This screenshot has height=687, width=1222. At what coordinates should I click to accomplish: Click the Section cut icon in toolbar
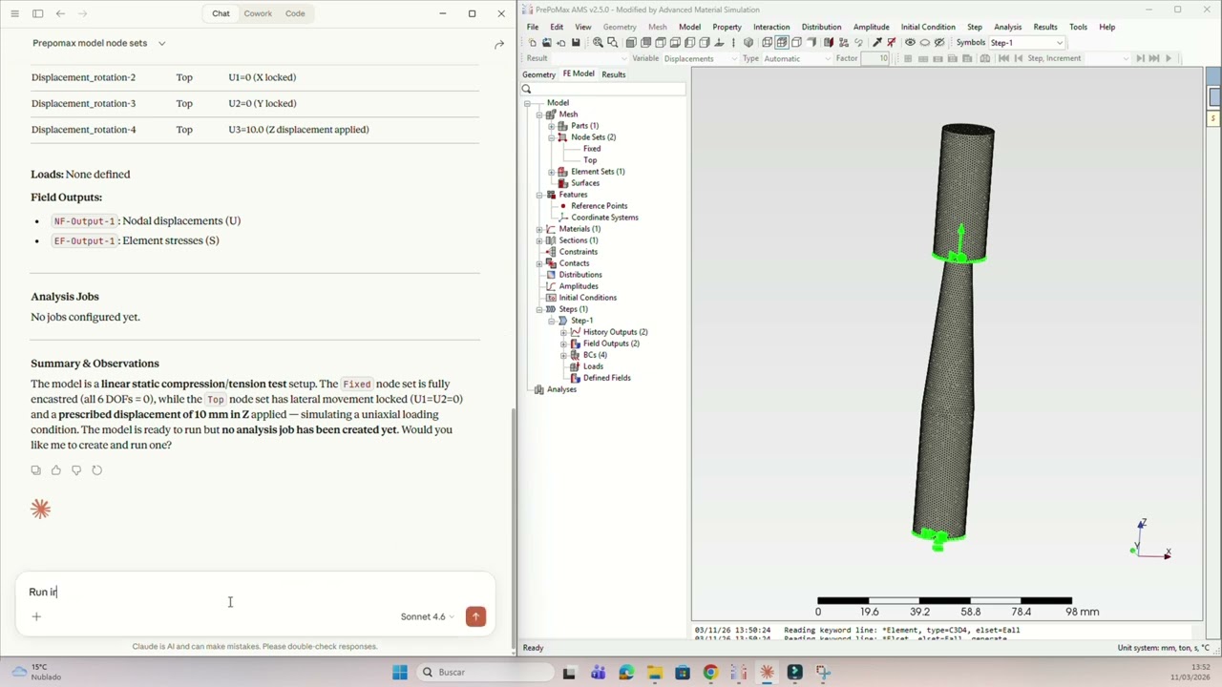(829, 43)
